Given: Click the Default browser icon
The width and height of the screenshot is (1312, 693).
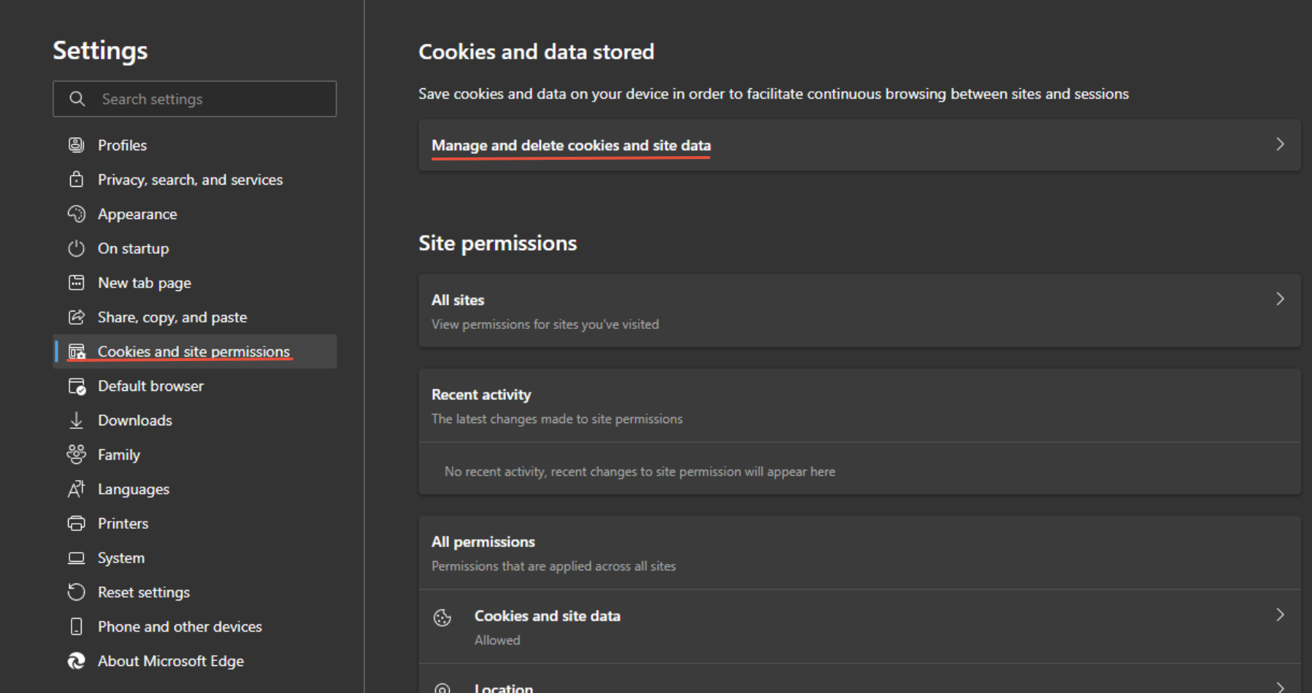Looking at the screenshot, I should [x=76, y=386].
